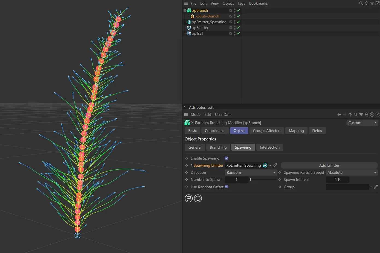Uncheck the Enable Spawning checkbox
This screenshot has width=380, height=253.
[226, 158]
